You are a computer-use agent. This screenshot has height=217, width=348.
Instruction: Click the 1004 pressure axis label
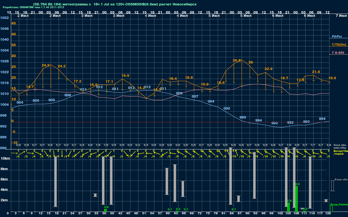[4, 105]
